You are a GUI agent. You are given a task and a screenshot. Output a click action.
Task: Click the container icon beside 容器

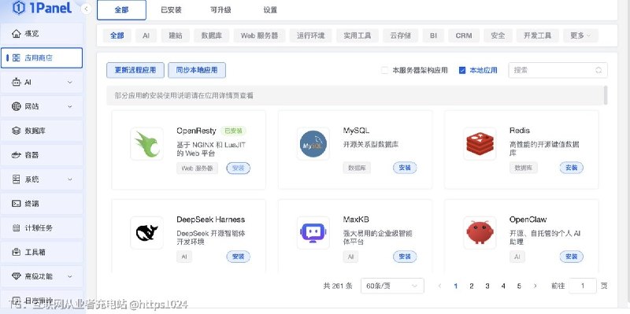click(16, 155)
